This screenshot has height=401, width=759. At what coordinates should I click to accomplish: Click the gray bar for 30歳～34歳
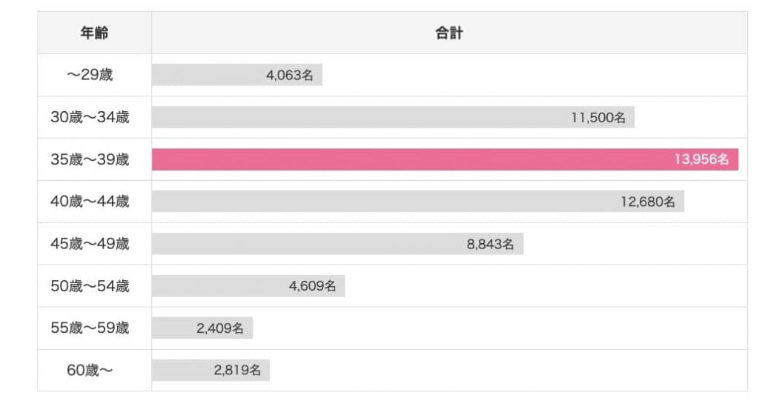[x=356, y=117]
